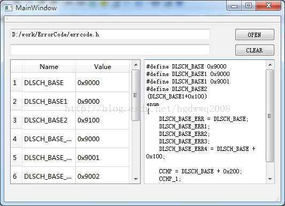Click the DLSCH_BASE2 name cell
Viewport: 285px width, 206px height.
(x=49, y=120)
